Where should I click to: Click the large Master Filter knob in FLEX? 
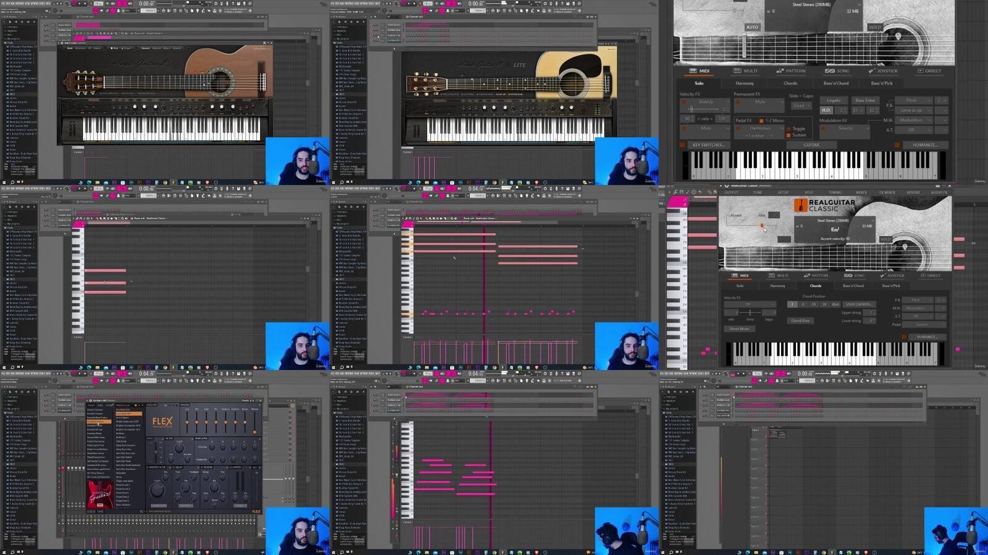pos(157,491)
